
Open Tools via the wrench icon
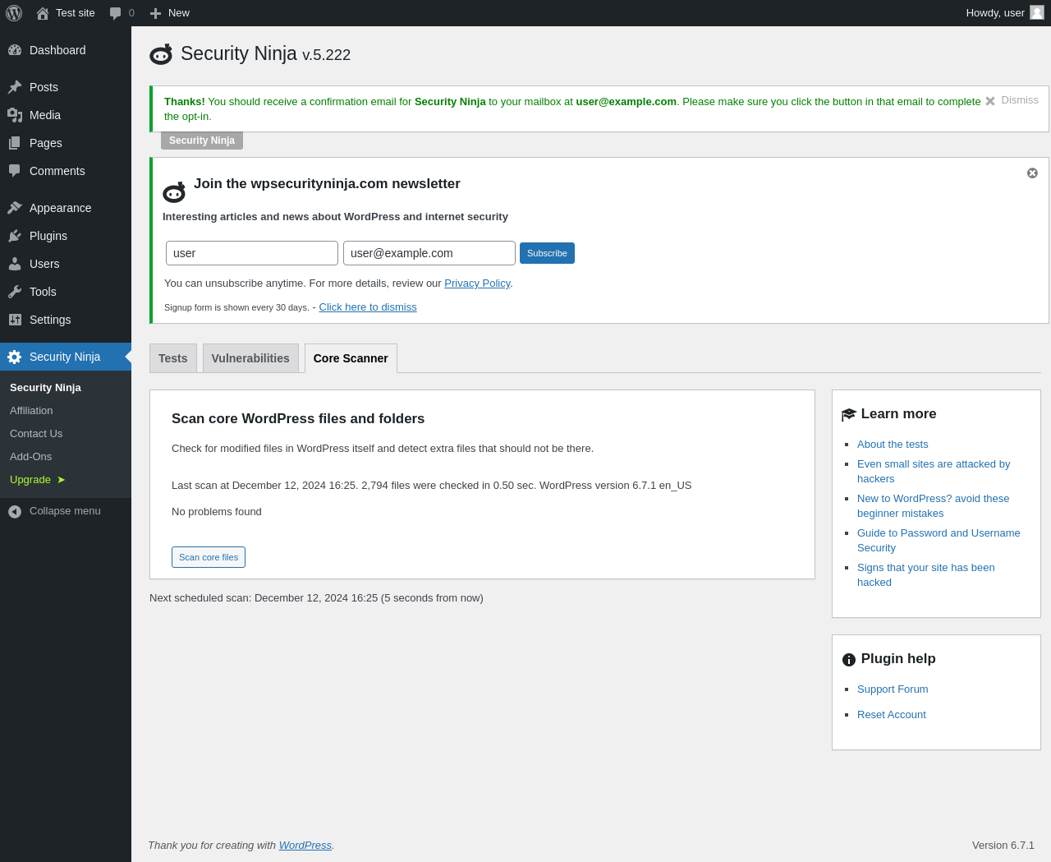(15, 292)
